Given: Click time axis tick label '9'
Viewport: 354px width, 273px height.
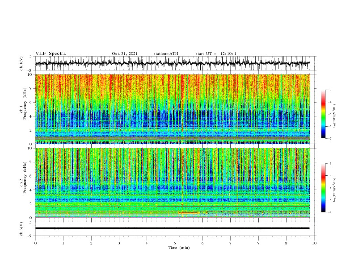Looking at the screenshot, I should coord(286,243).
